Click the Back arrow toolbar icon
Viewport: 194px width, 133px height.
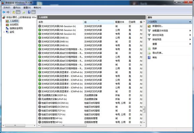click(4, 12)
